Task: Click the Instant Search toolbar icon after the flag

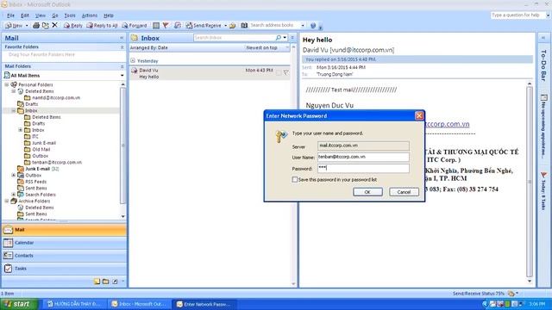Action: click(178, 25)
